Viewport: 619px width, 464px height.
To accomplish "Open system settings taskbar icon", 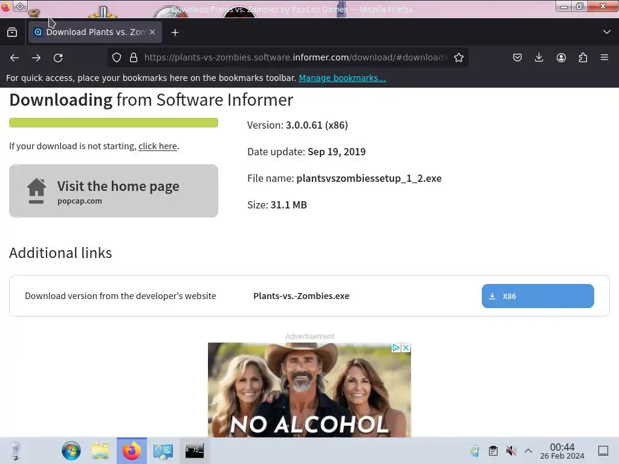I will click(163, 451).
